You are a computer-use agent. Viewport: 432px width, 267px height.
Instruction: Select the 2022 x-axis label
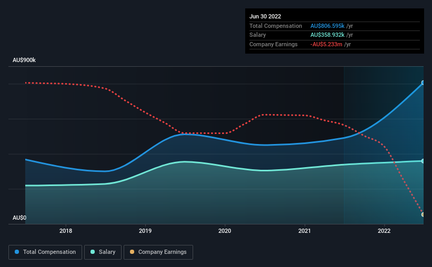tap(384, 231)
